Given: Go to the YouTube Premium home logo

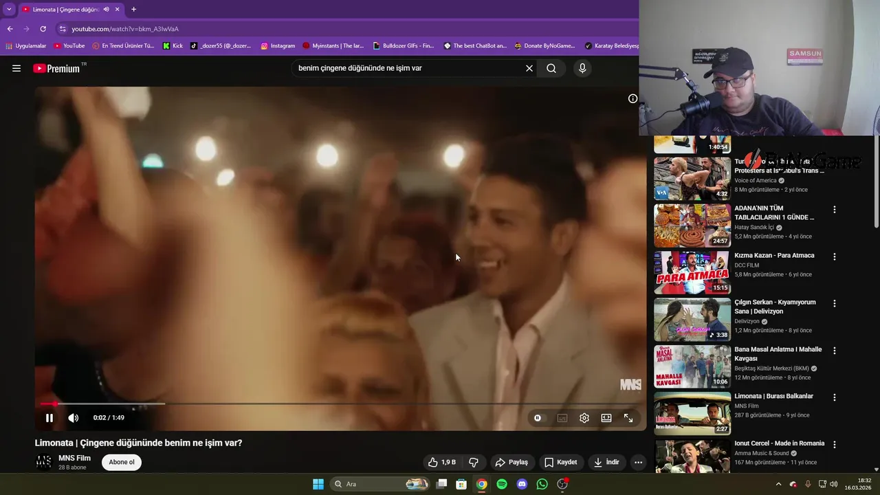Looking at the screenshot, I should pyautogui.click(x=56, y=68).
